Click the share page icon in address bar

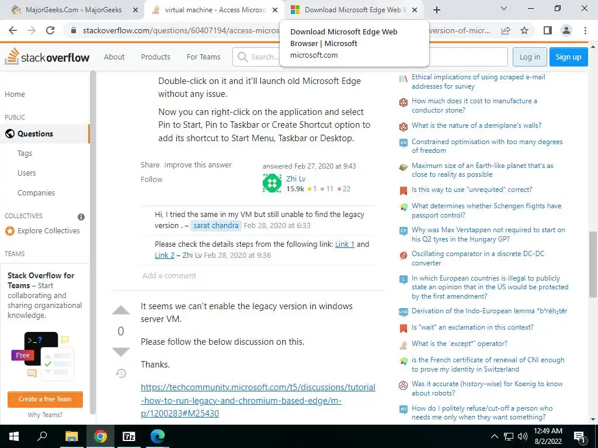506,30
